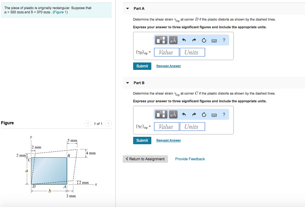Redo the entry in Part B toolbar

tap(194, 115)
